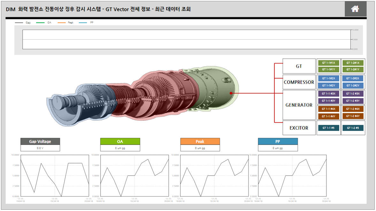Select sensor GT 1-2#2X
Image resolution: width=376 pixels, height=211 pixels.
tap(353, 78)
